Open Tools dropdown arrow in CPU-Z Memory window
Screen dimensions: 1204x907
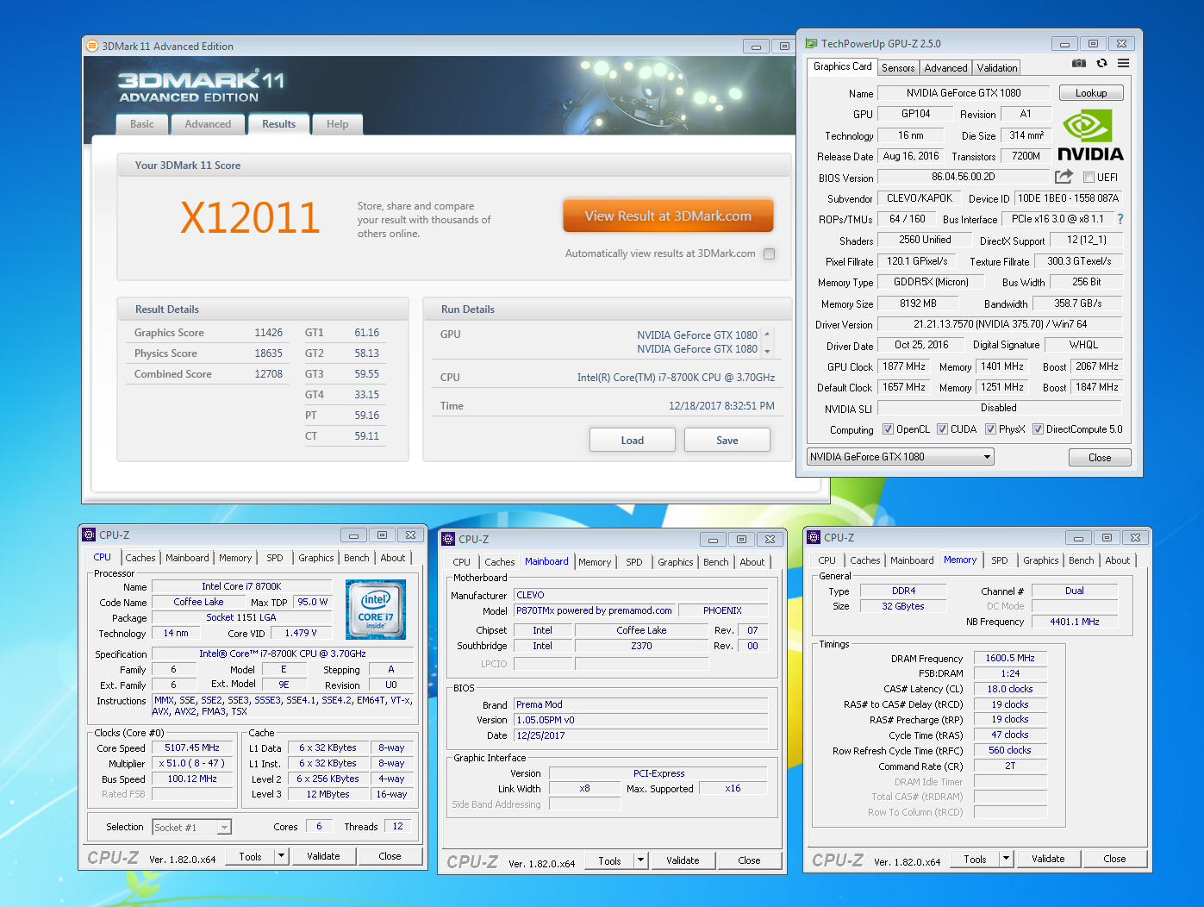pos(1006,859)
